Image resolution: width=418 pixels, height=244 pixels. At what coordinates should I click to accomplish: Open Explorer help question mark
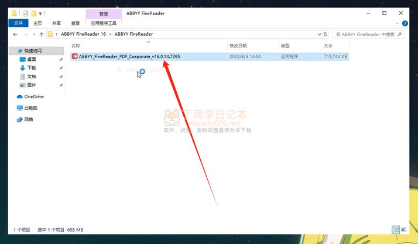pos(405,23)
